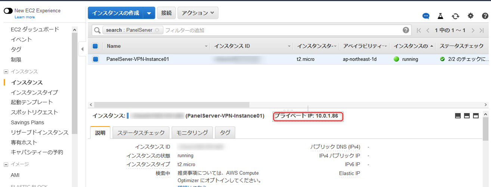Click the ステータスチェック column header
This screenshot has height=187, width=491.
[461, 46]
